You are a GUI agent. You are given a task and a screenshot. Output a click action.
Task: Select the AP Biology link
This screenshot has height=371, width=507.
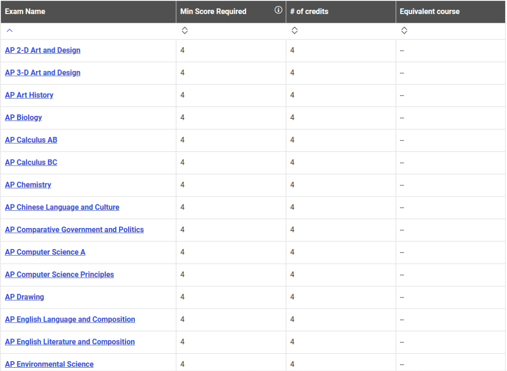[23, 118]
